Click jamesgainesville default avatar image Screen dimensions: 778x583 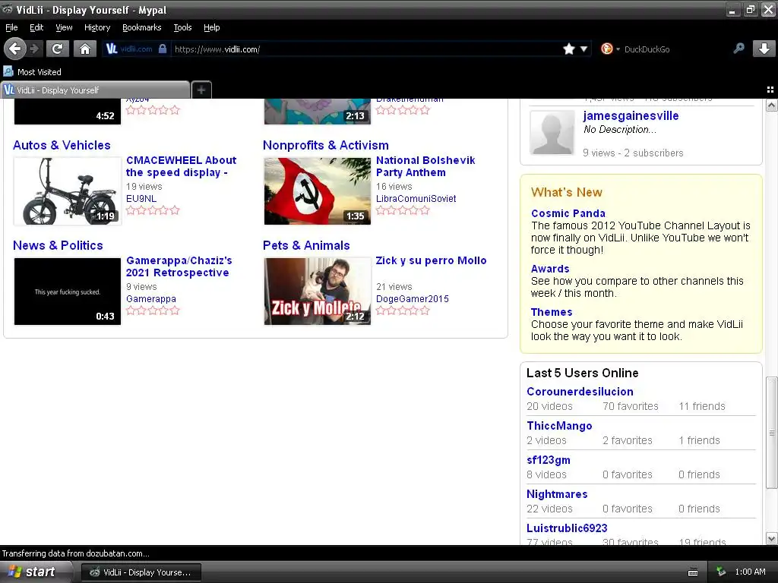coord(552,132)
